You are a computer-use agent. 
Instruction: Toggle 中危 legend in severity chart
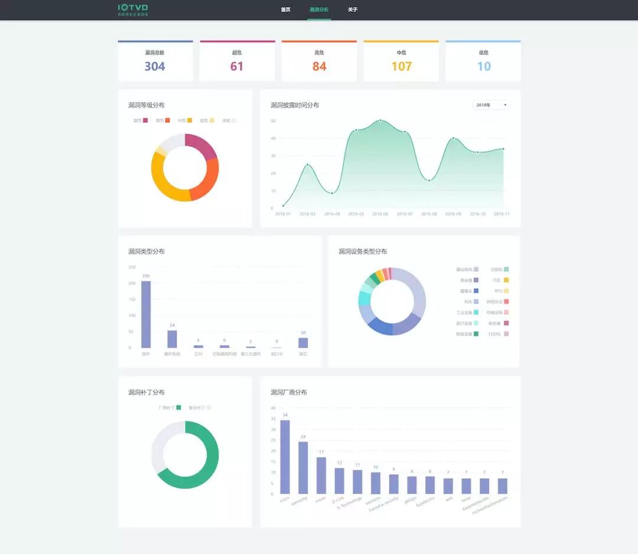[185, 121]
